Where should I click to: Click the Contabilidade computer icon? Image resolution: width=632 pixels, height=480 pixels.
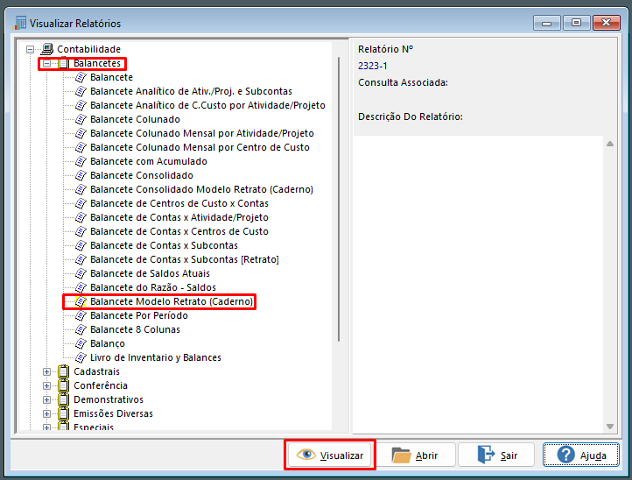[x=47, y=49]
